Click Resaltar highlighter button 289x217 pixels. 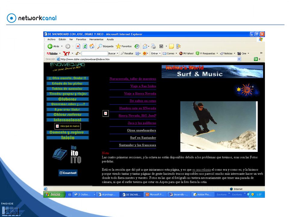click(x=127, y=54)
